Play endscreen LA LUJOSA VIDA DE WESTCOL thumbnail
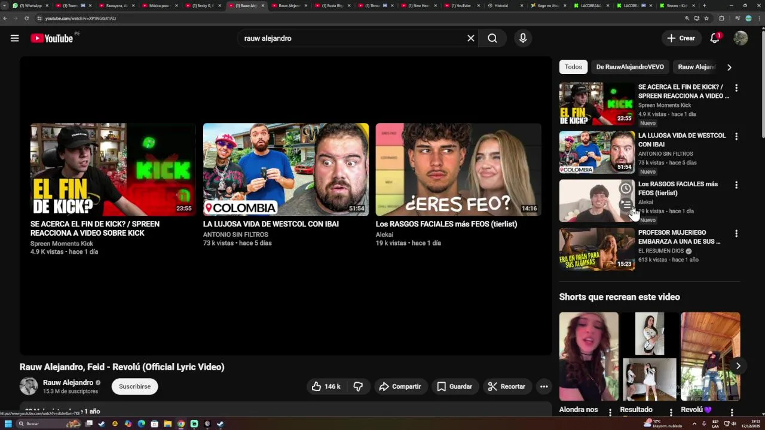The width and height of the screenshot is (765, 430). 286,170
